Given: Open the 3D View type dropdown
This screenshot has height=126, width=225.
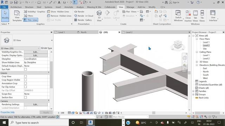Looking at the screenshot, I should (52, 40).
